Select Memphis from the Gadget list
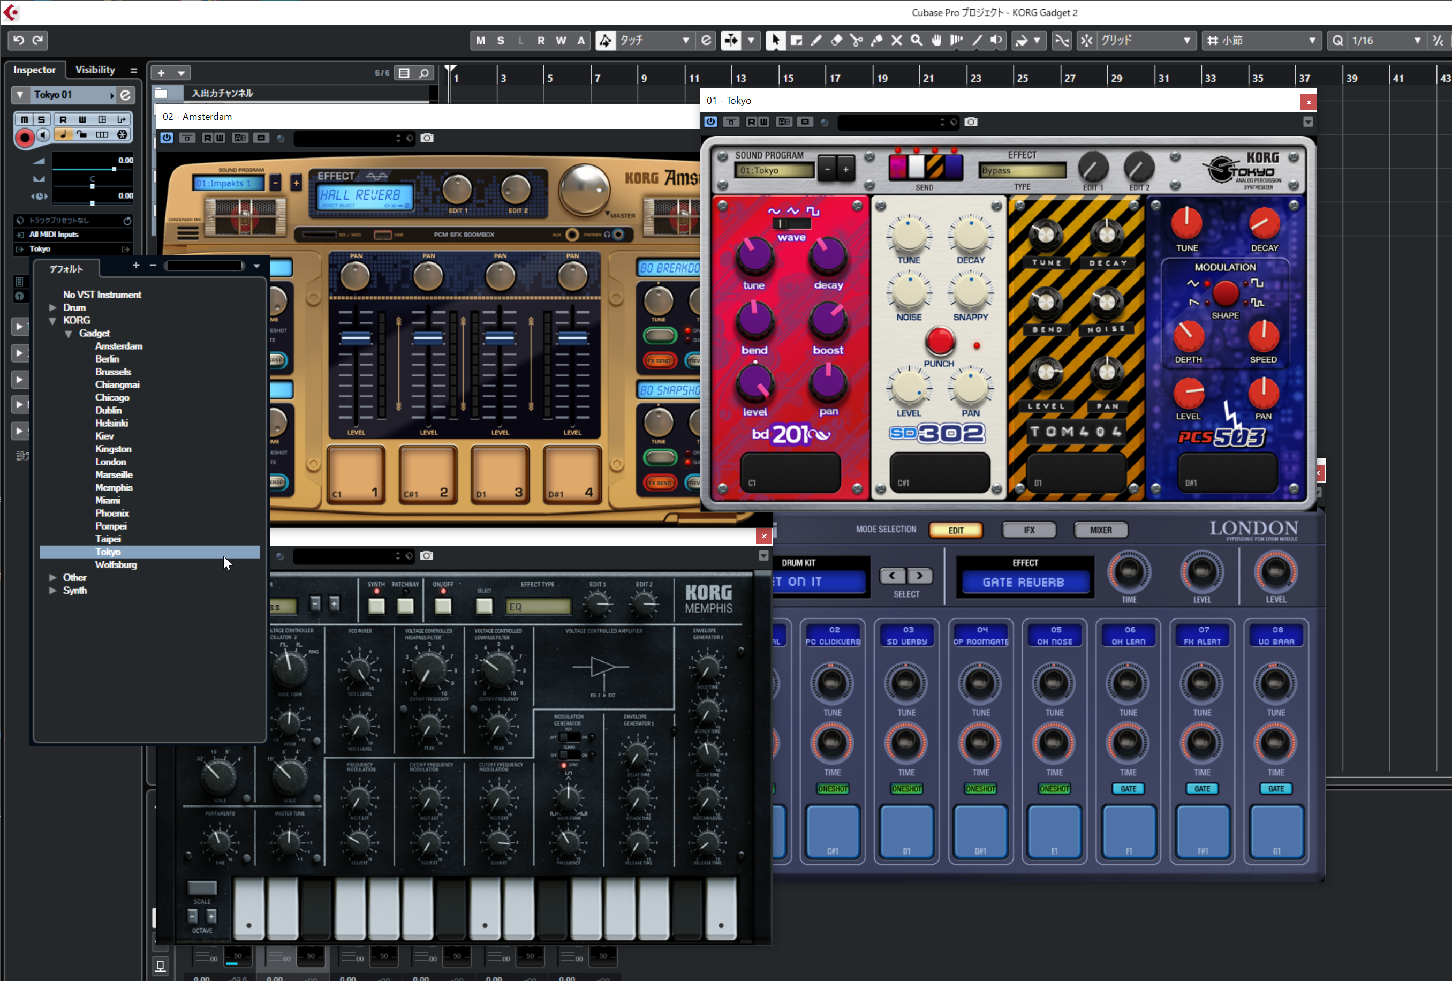This screenshot has width=1452, height=981. point(114,488)
